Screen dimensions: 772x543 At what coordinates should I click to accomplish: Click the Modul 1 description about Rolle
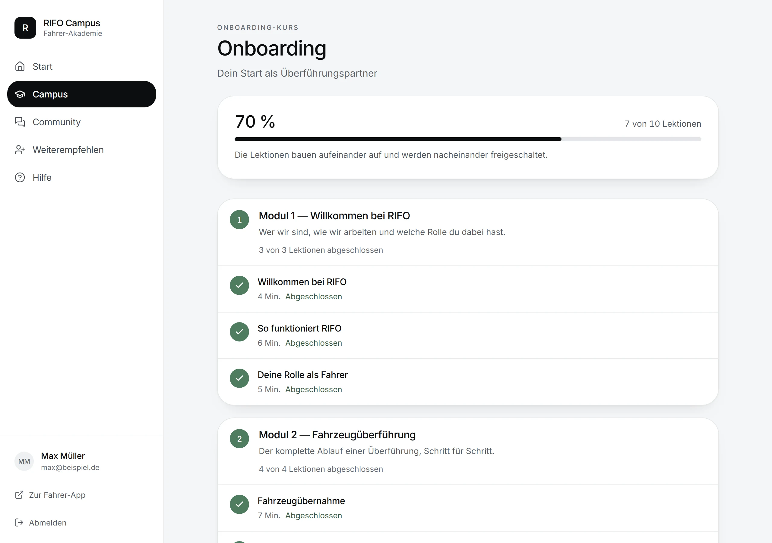[x=382, y=232]
